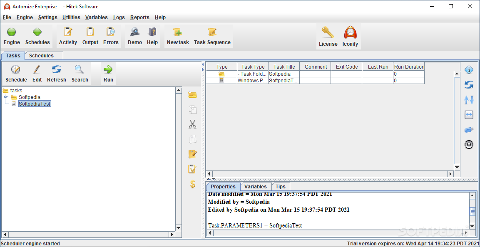Click the Search magnifier icon

[80, 74]
